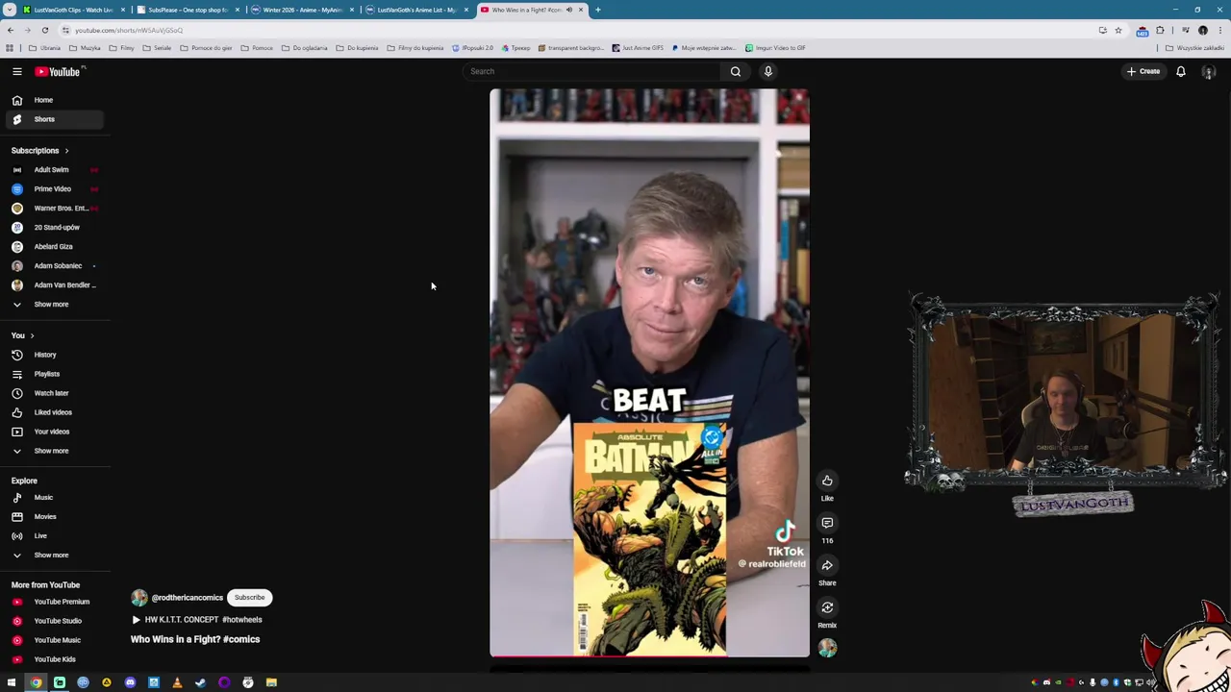
Task: Open a new browser tab
Action: pos(597,10)
